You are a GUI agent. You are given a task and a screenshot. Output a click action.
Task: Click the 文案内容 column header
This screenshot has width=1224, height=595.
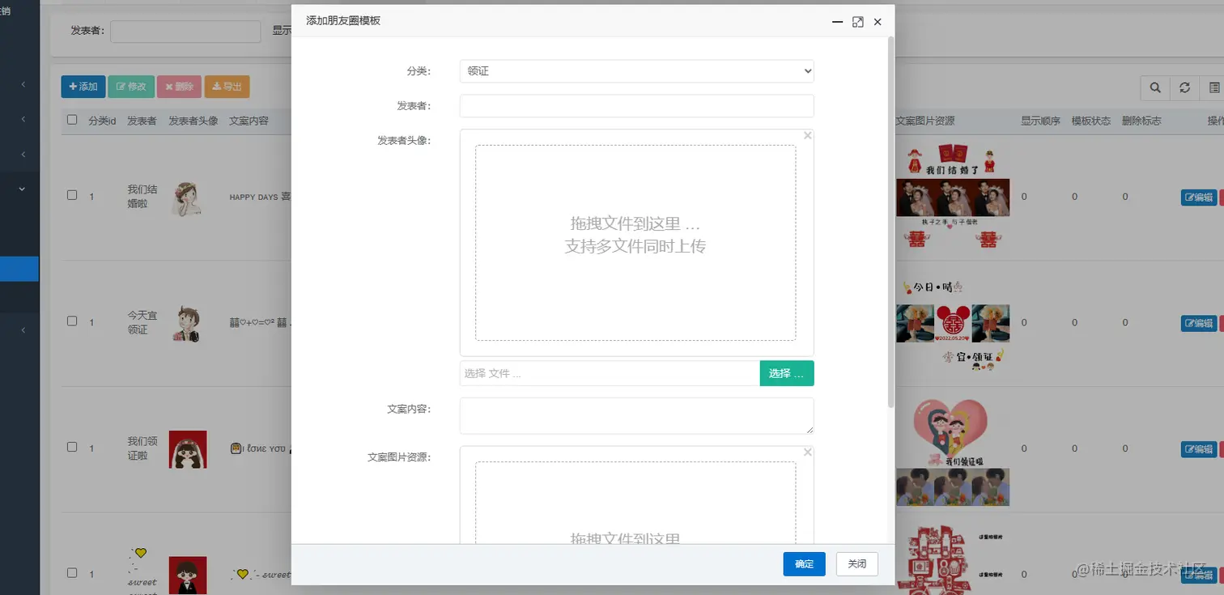249,121
